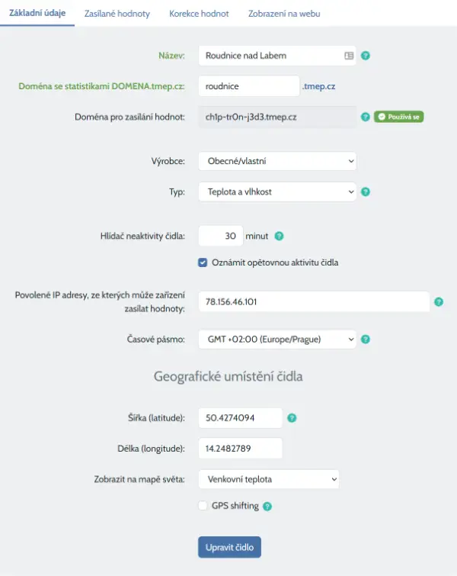This screenshot has width=457, height=576.
Task: Click the Délka longitude input field
Action: click(240, 449)
